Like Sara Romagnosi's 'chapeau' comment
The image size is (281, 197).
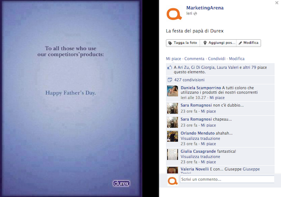click(208, 126)
